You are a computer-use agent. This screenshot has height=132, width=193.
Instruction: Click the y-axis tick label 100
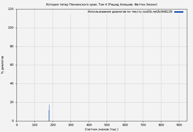(x=11, y=28)
